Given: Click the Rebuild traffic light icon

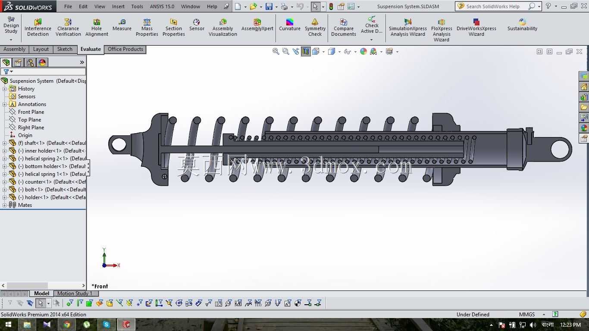Looking at the screenshot, I should pos(331,6).
